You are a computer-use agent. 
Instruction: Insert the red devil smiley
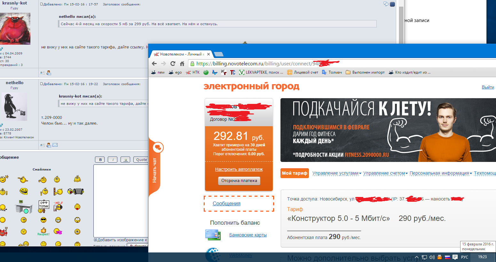click(x=4, y=231)
